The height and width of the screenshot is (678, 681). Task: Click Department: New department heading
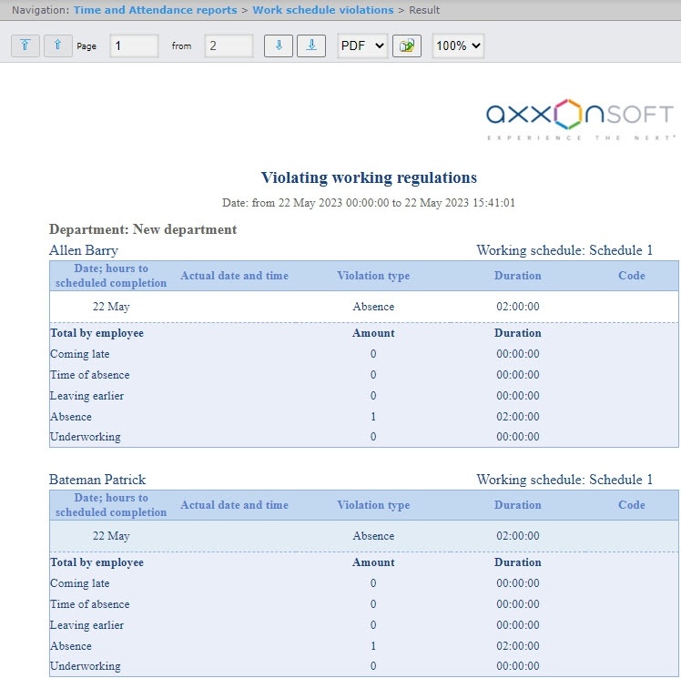(143, 229)
